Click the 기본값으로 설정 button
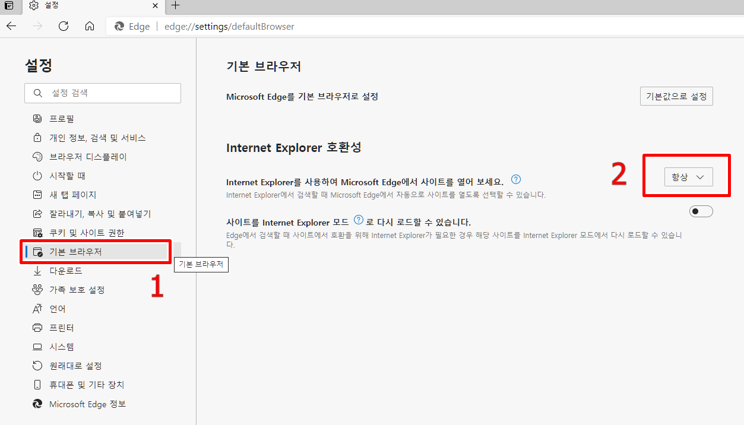744x425 pixels. (x=676, y=96)
